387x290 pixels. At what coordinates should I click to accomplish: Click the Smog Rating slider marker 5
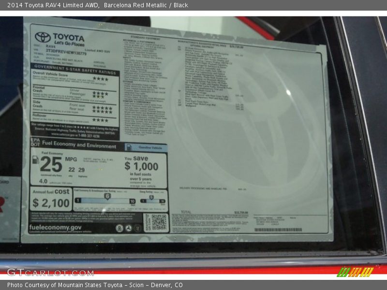point(151,197)
